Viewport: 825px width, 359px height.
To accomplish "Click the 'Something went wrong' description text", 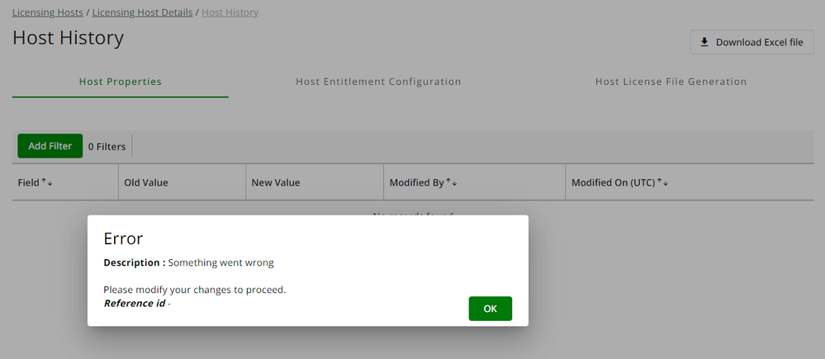I will [220, 262].
